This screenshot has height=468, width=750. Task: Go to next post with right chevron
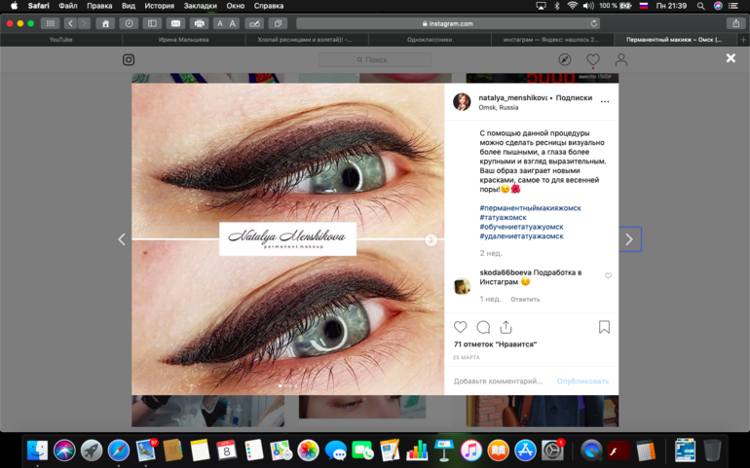629,239
